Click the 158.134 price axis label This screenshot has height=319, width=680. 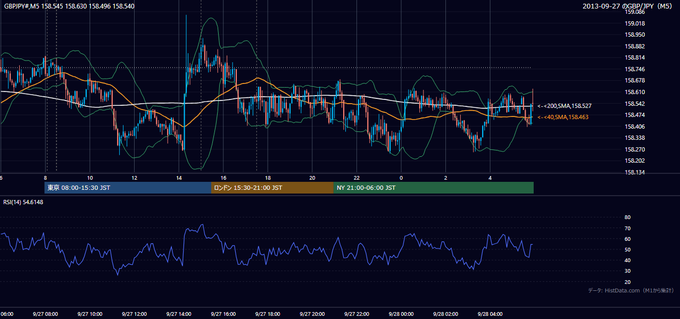coord(634,172)
